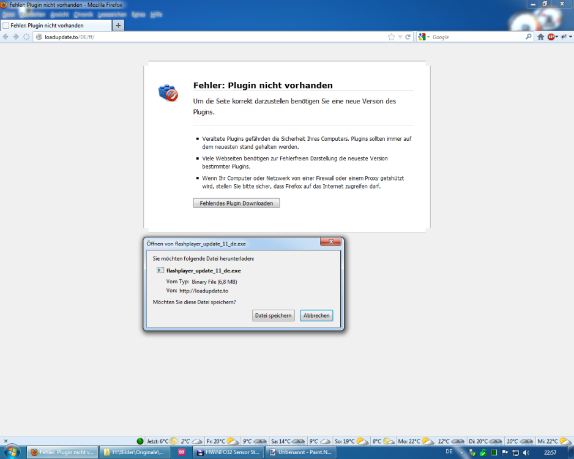Switch to HWiNFO32 Sensor Status taskbar button
This screenshot has width=574, height=459.
(x=229, y=452)
